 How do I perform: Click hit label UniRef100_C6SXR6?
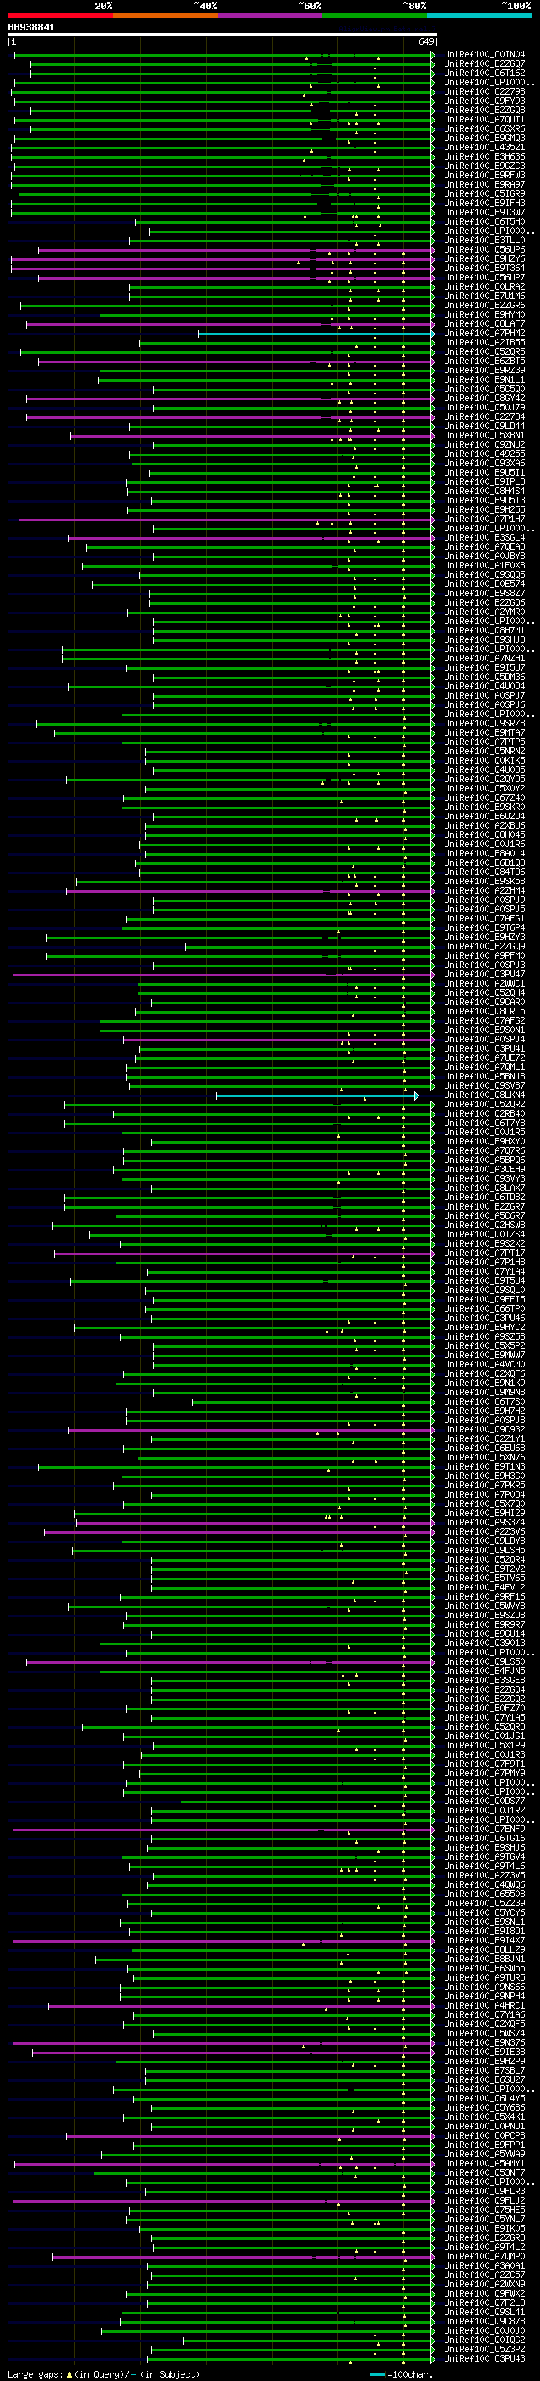click(484, 128)
